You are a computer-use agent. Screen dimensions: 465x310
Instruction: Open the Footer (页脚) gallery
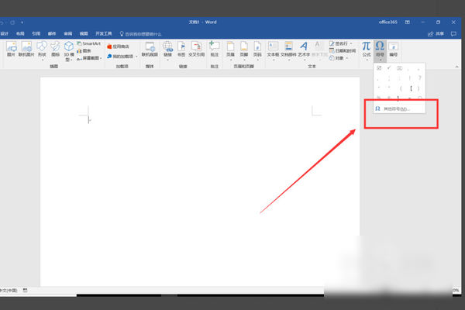click(244, 50)
